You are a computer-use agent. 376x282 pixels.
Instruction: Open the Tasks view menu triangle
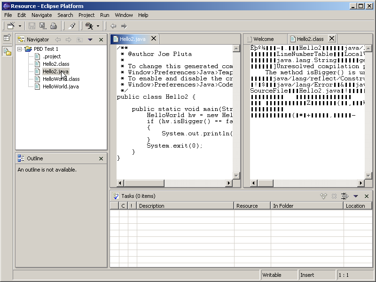click(356, 196)
